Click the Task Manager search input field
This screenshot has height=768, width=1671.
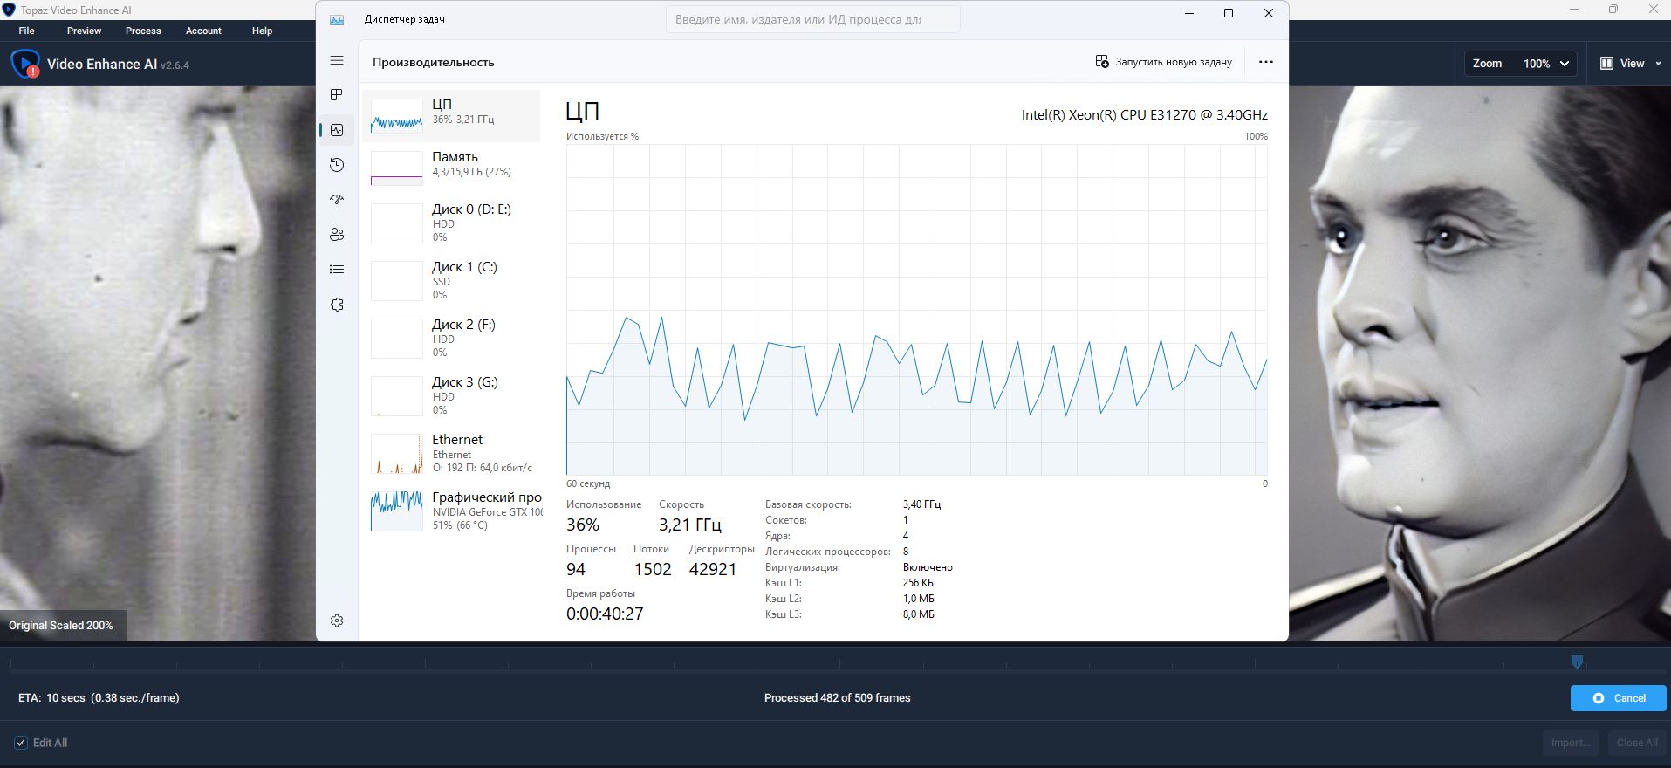813,19
